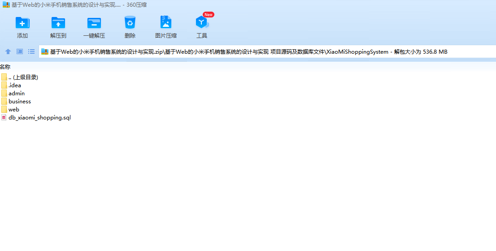
Task: Click the 添加 (Add) toolbar icon
Action: pos(22,23)
